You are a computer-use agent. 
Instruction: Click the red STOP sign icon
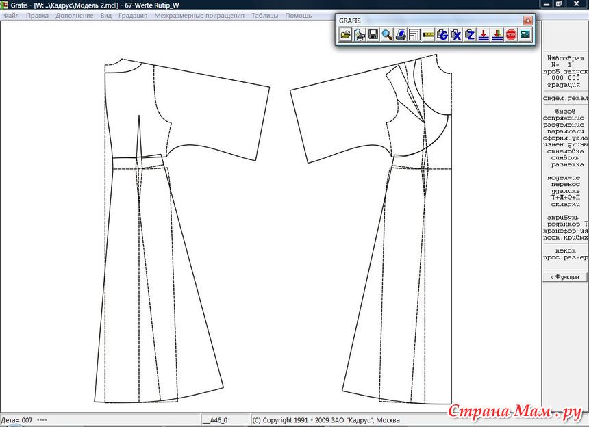coord(511,35)
